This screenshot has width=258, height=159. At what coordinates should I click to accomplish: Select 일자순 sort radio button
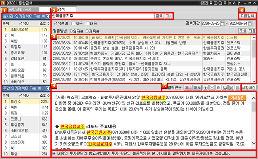[x=71, y=31]
